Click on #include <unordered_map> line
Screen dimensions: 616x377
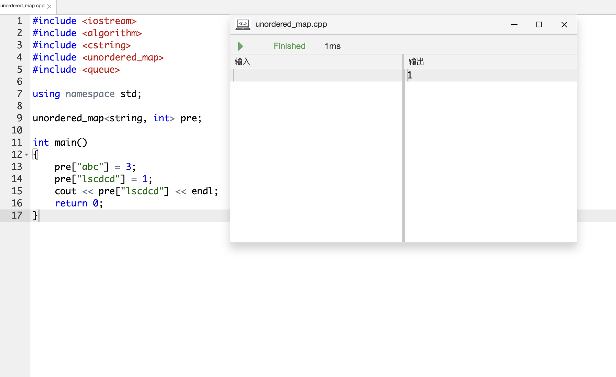(x=98, y=57)
